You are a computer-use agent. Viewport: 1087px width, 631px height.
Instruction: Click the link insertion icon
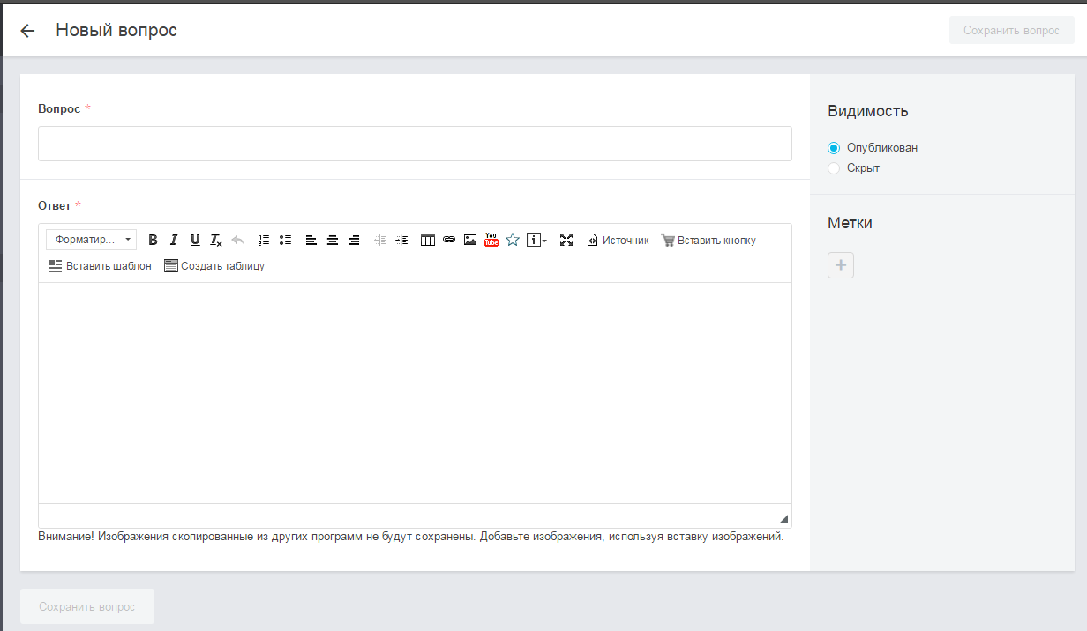coord(449,240)
